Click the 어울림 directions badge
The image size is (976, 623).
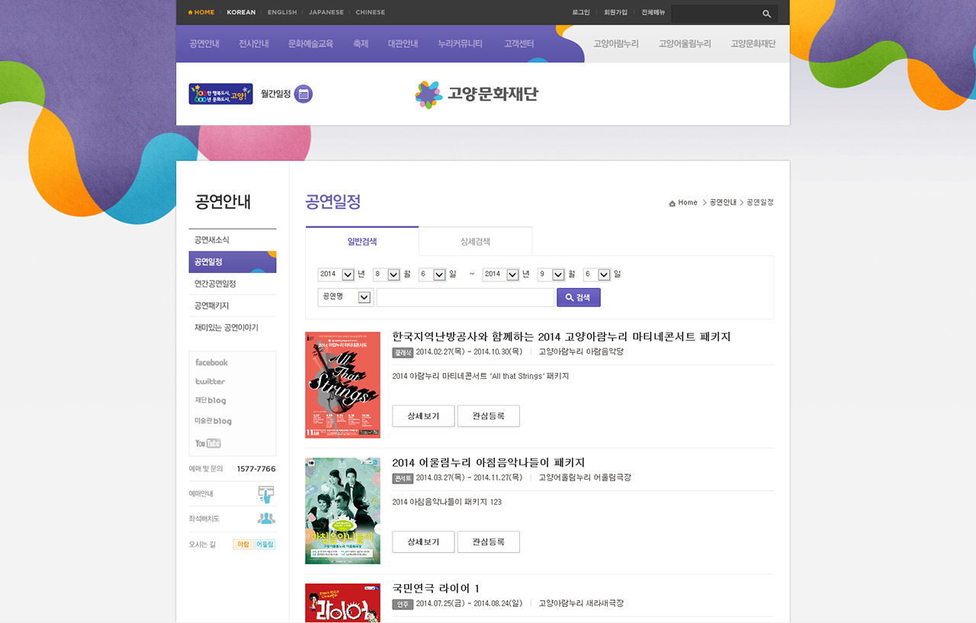pyautogui.click(x=265, y=544)
